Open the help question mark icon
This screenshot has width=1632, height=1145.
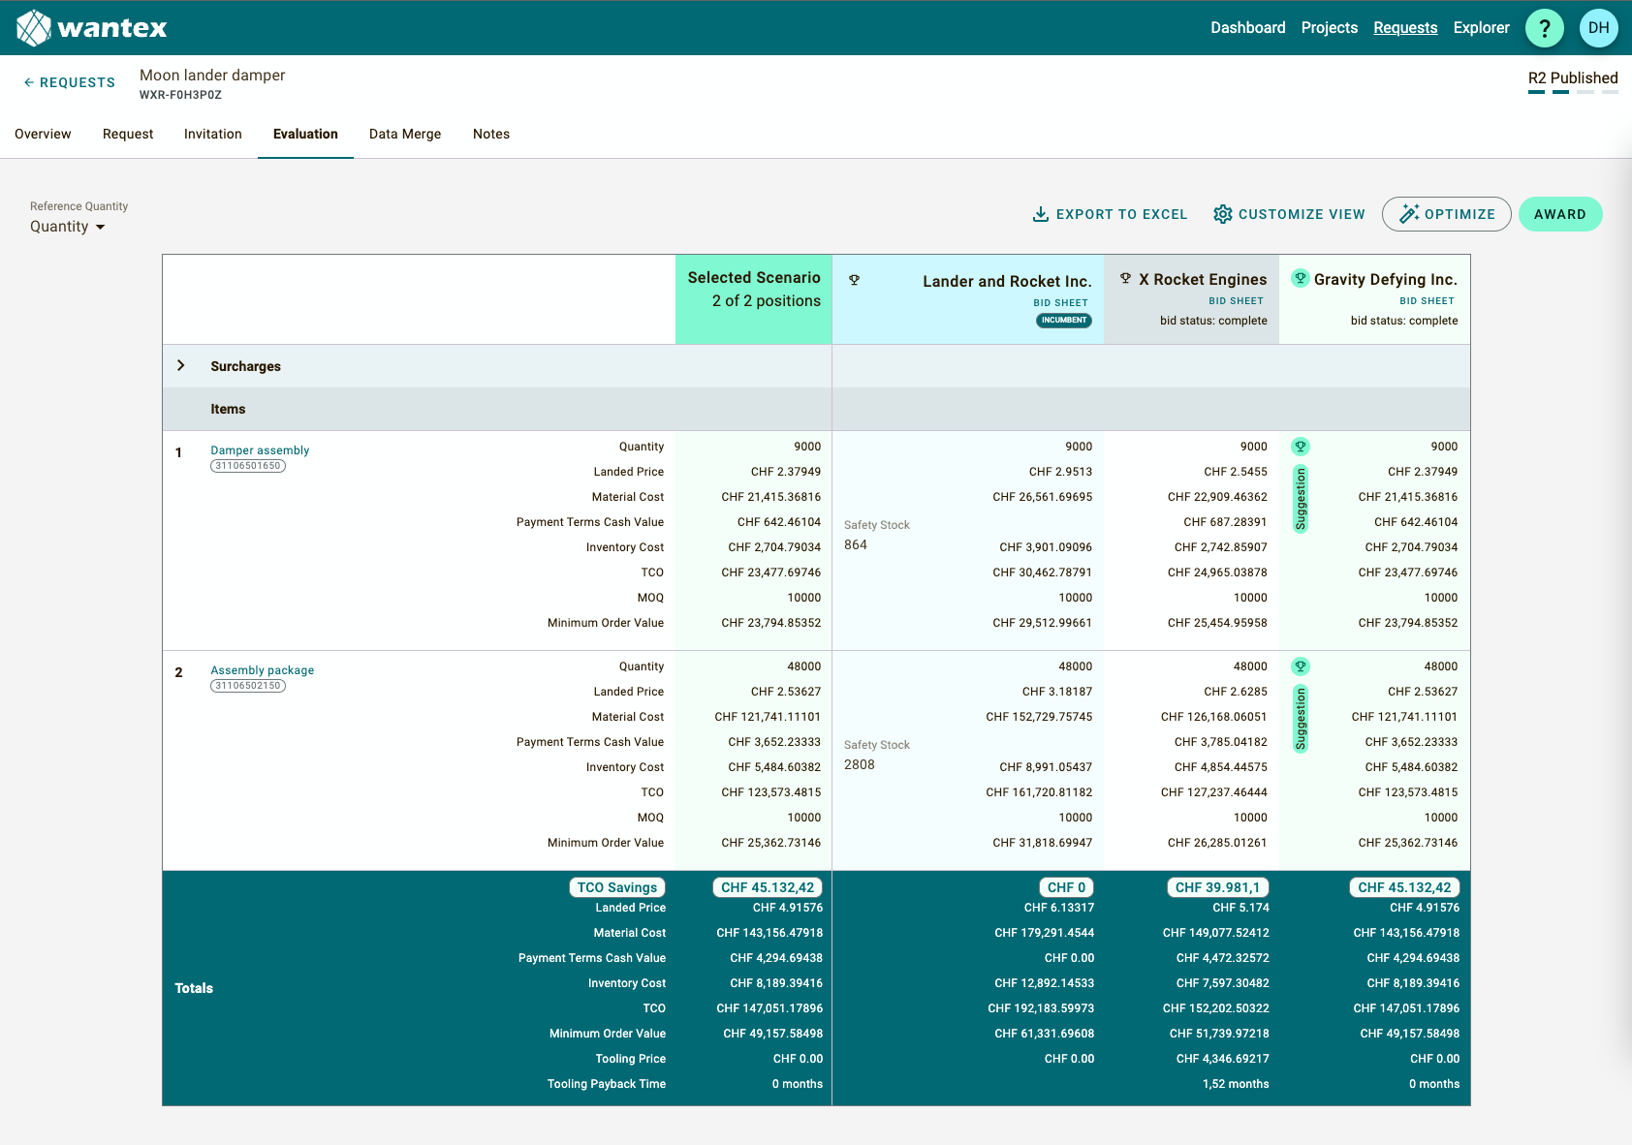pyautogui.click(x=1545, y=28)
